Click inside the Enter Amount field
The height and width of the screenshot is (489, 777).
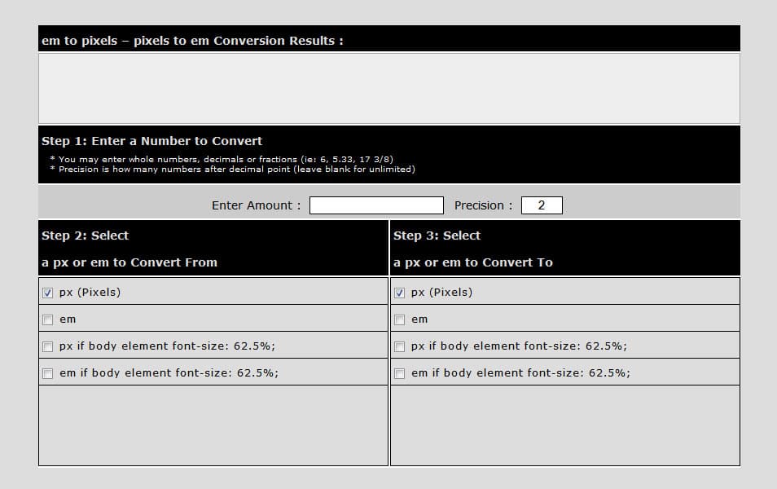375,205
